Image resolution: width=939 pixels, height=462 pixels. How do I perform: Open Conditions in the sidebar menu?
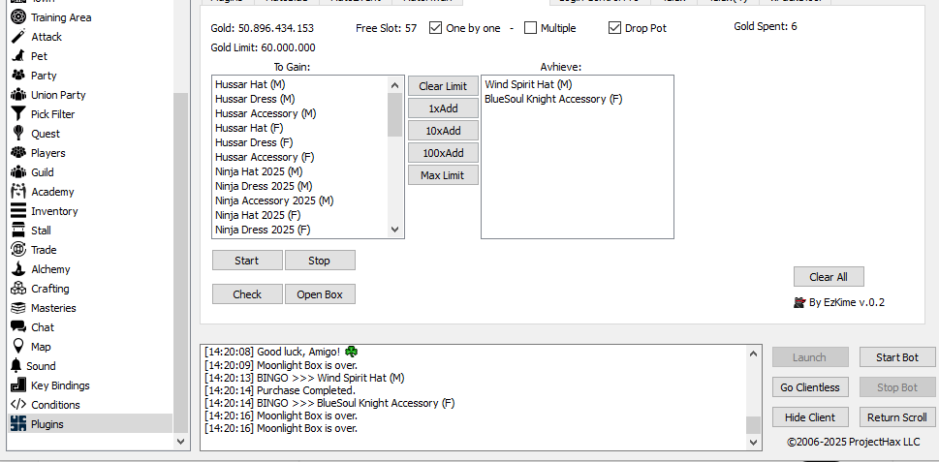[55, 405]
